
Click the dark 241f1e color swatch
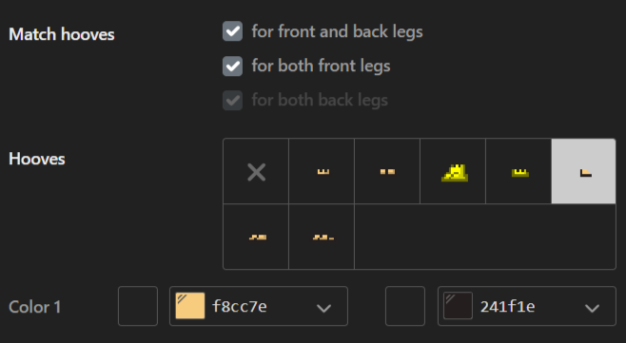[x=458, y=306]
